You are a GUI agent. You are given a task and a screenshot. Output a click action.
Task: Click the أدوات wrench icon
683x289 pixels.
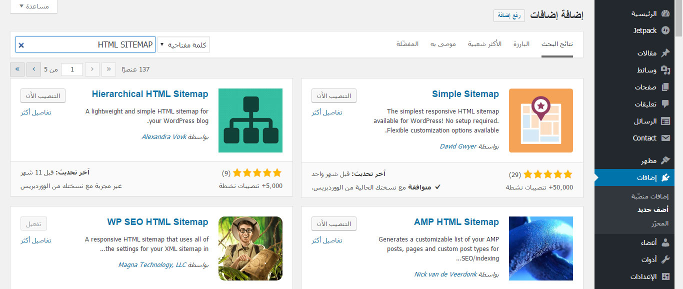pos(665,259)
